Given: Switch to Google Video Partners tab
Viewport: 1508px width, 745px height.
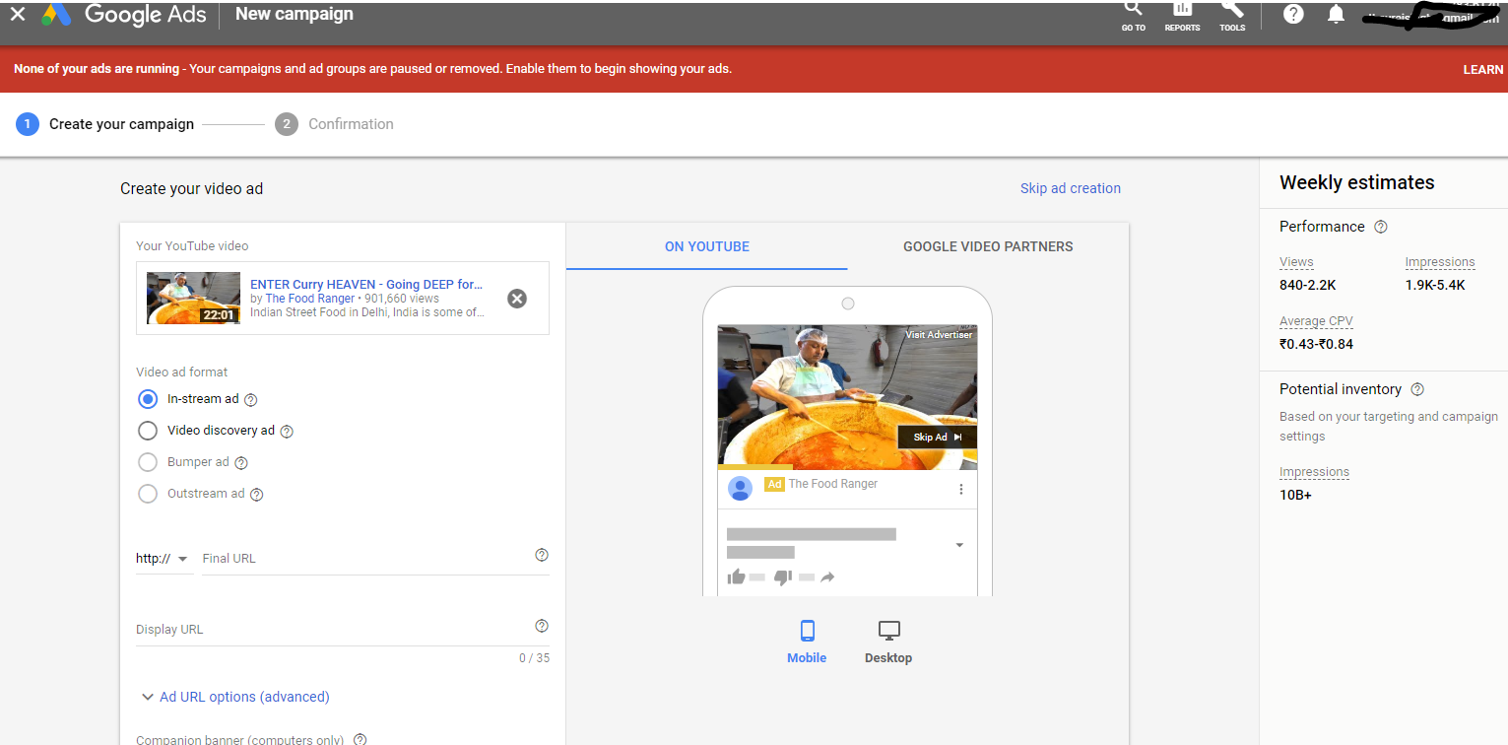Looking at the screenshot, I should coord(988,246).
